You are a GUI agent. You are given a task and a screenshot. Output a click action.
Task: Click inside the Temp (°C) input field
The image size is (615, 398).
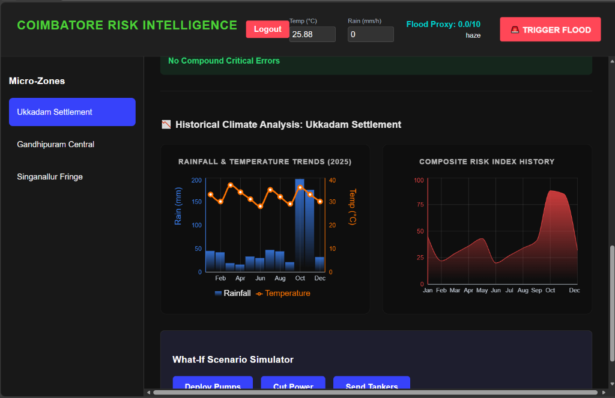click(312, 34)
